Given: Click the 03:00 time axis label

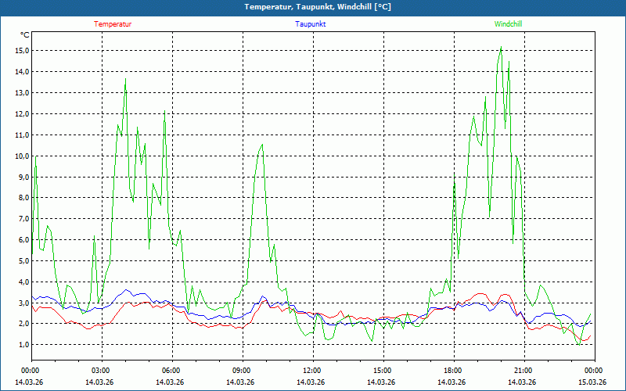Looking at the screenshot, I should click(101, 371).
